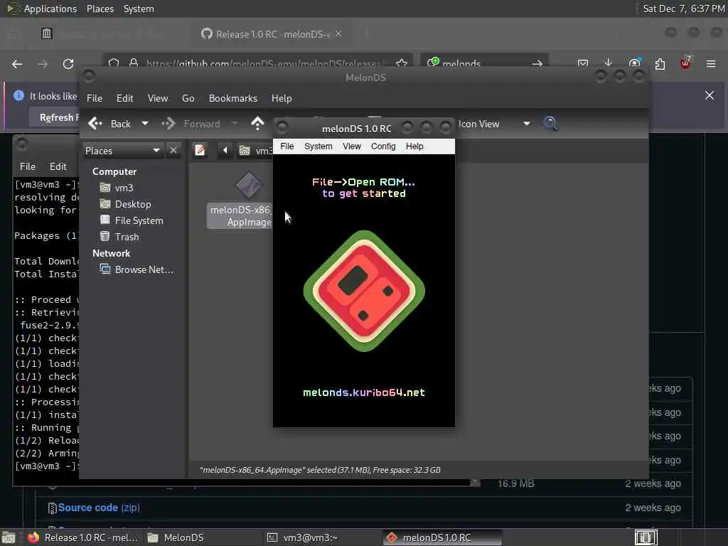The height and width of the screenshot is (546, 728).
Task: Close the Release 1.0 RC browser tab
Action: [338, 33]
